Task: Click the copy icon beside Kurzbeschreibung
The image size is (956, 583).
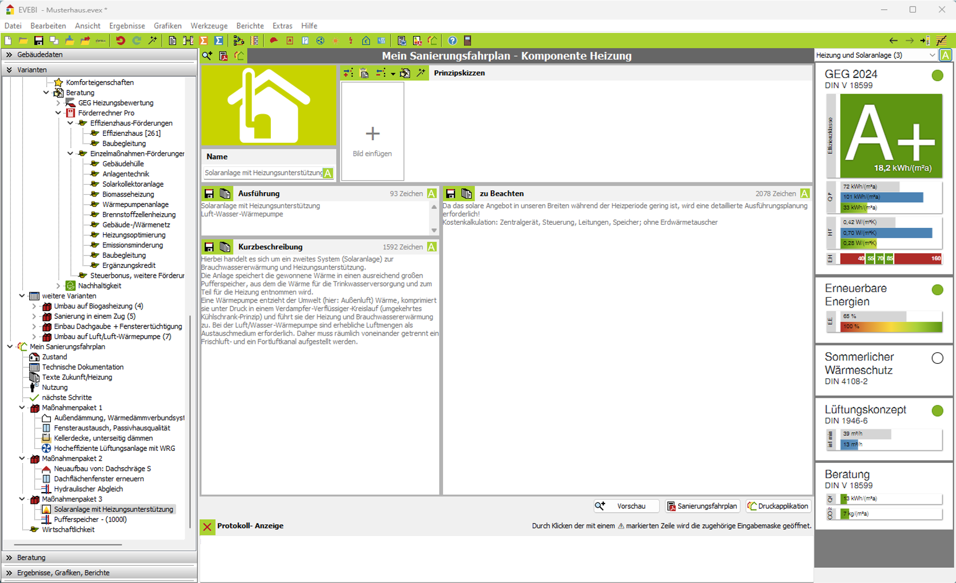Action: click(225, 247)
